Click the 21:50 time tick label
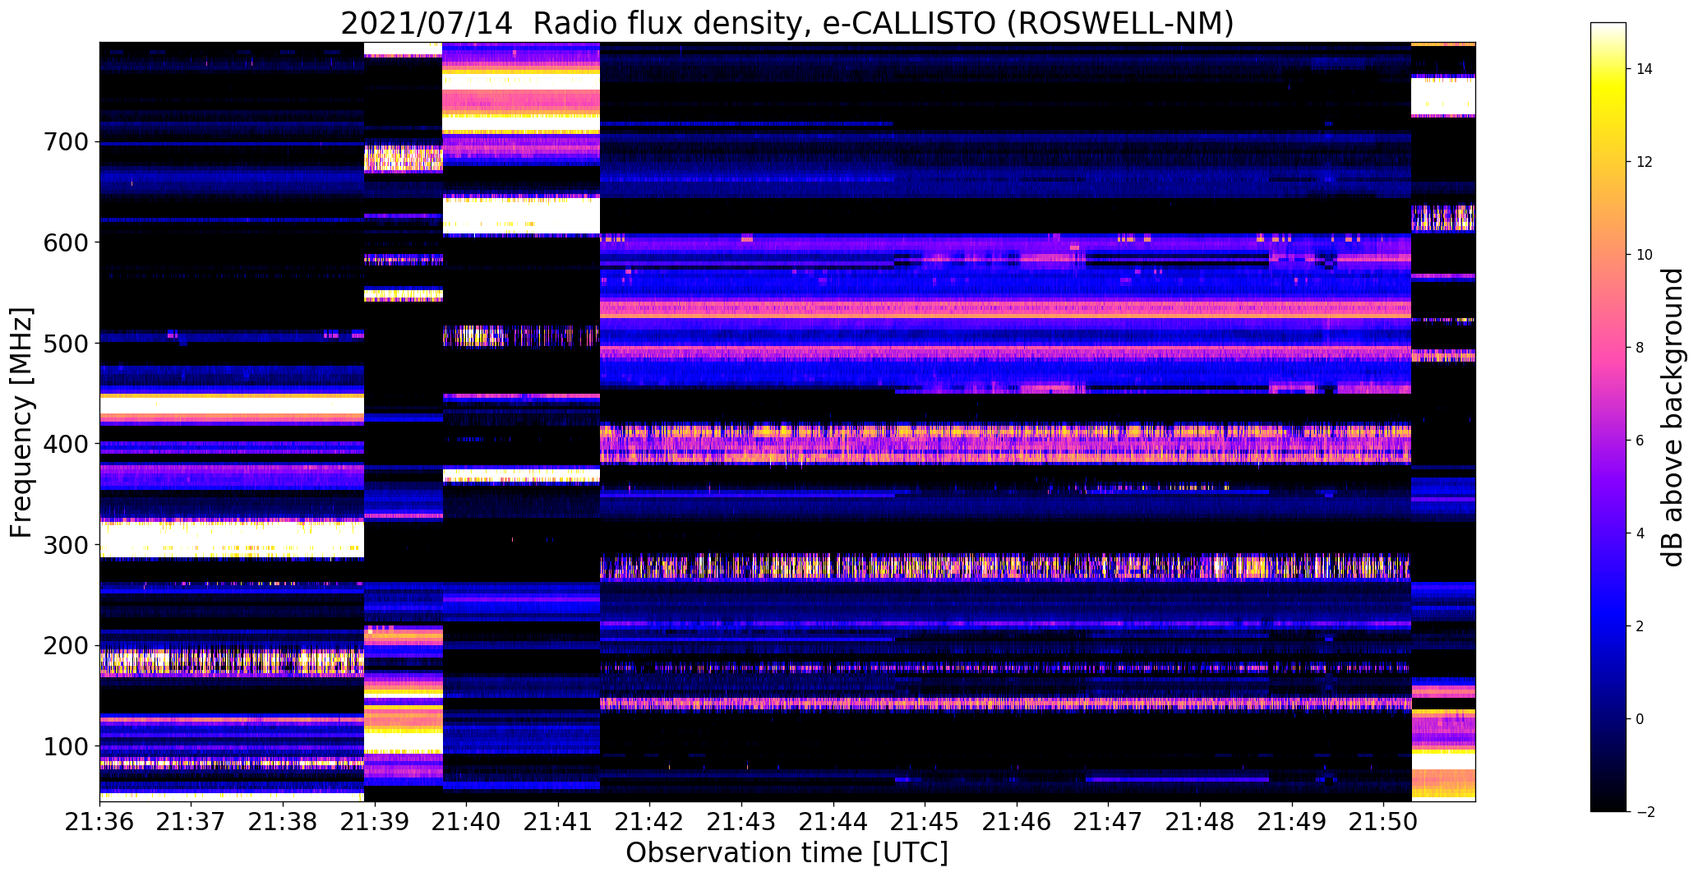Screen dimensions: 1698x877 (x=1383, y=822)
